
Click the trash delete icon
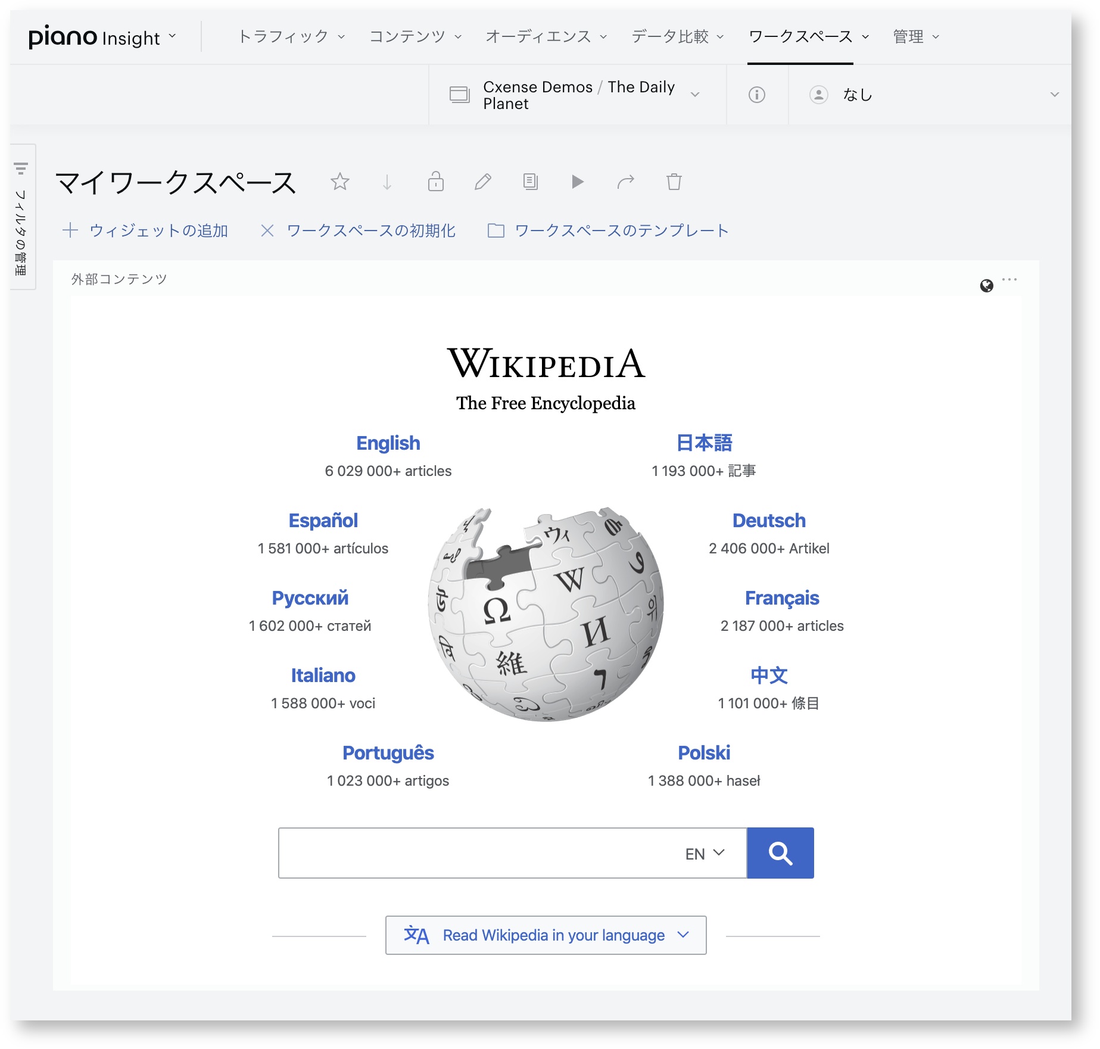pyautogui.click(x=674, y=181)
